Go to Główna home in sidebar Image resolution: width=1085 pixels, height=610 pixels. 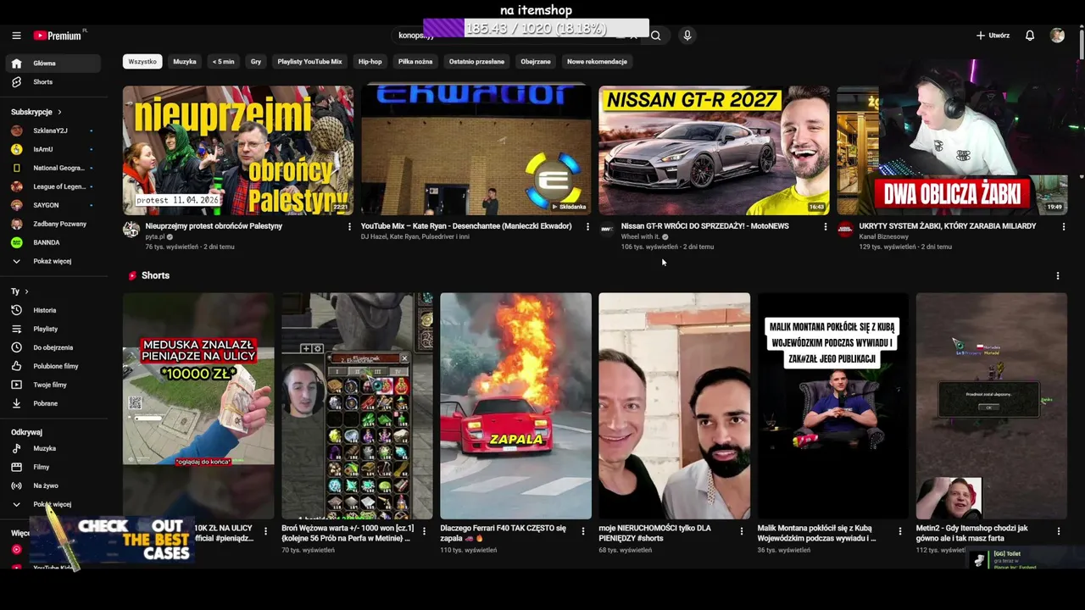point(53,64)
